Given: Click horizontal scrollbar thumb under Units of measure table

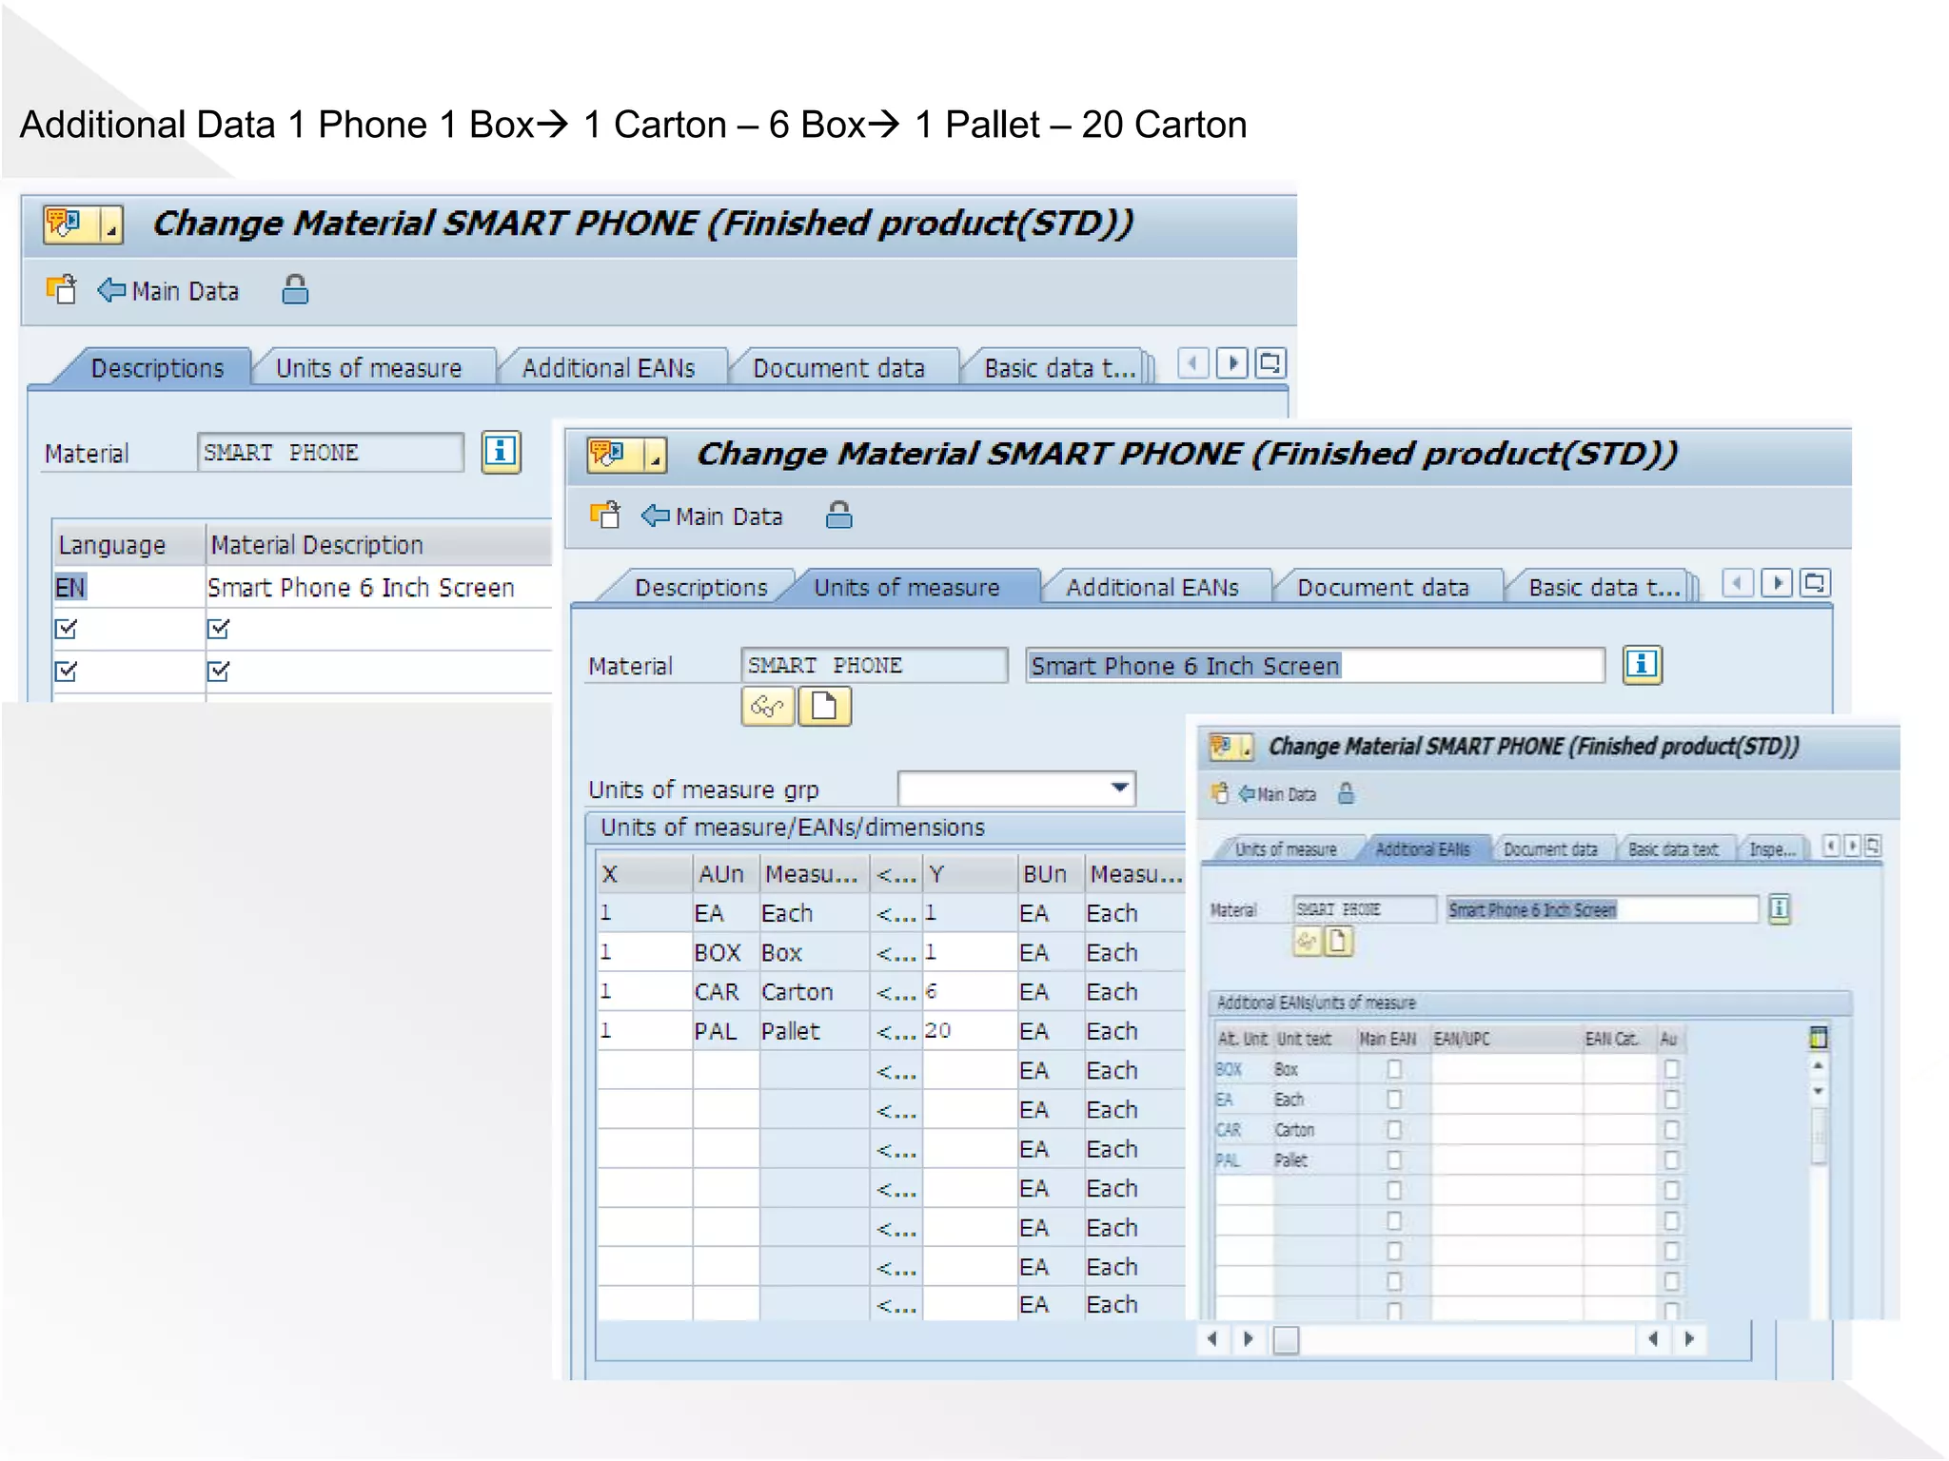Looking at the screenshot, I should coord(1286,1339).
